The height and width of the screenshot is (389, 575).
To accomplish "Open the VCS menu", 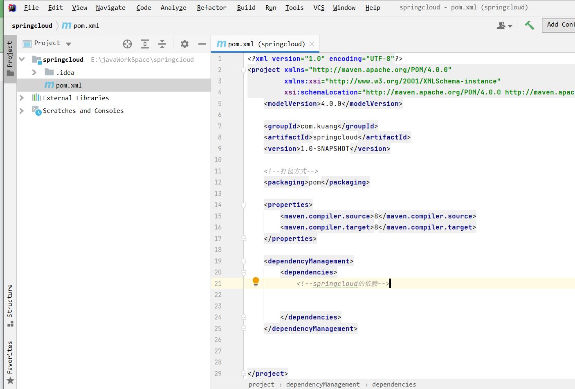I will tap(319, 7).
